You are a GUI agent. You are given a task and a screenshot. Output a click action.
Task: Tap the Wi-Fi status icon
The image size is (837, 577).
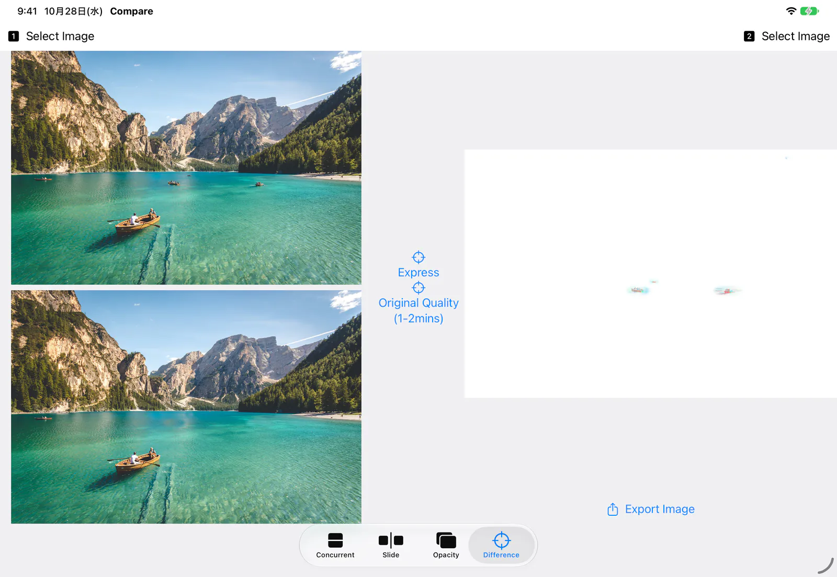(791, 11)
